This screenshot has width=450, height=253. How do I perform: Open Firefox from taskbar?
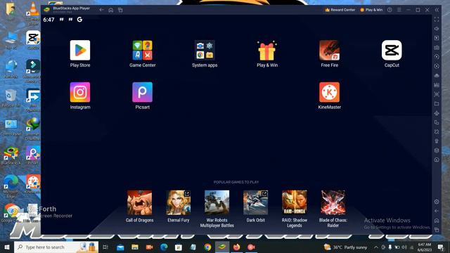coord(236,247)
